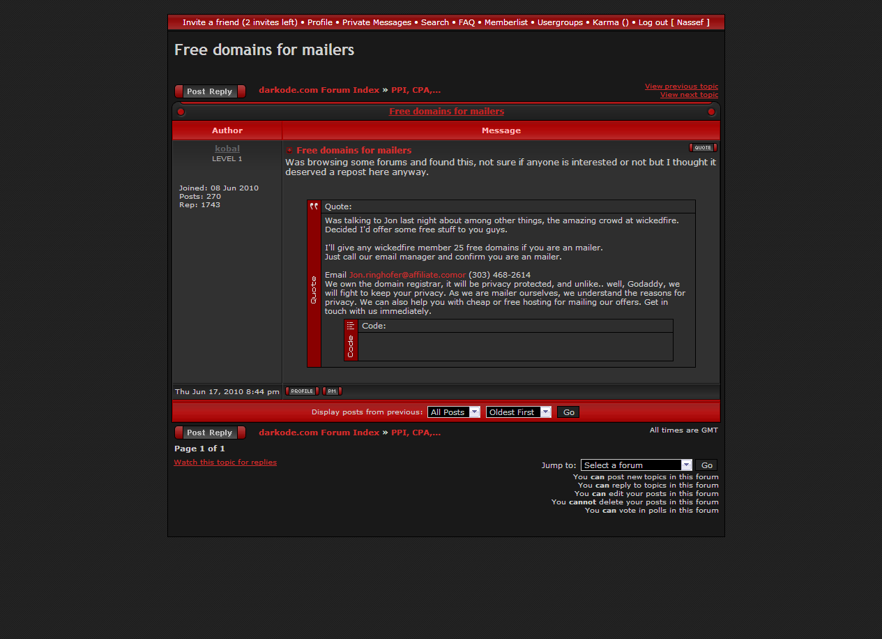Click the small post icon beside the post subject
The height and width of the screenshot is (639, 882).
point(290,151)
